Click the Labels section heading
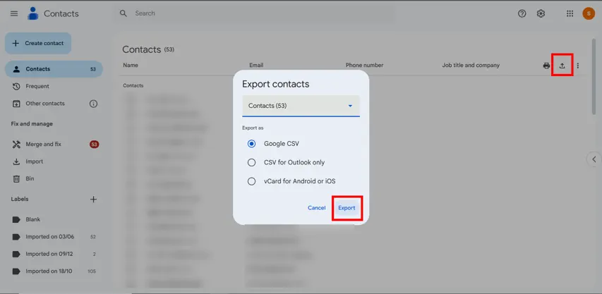 coord(20,199)
